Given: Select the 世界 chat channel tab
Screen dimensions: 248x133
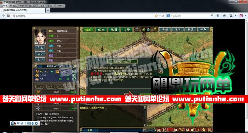Looking at the screenshot, I should pyautogui.click(x=90, y=130).
